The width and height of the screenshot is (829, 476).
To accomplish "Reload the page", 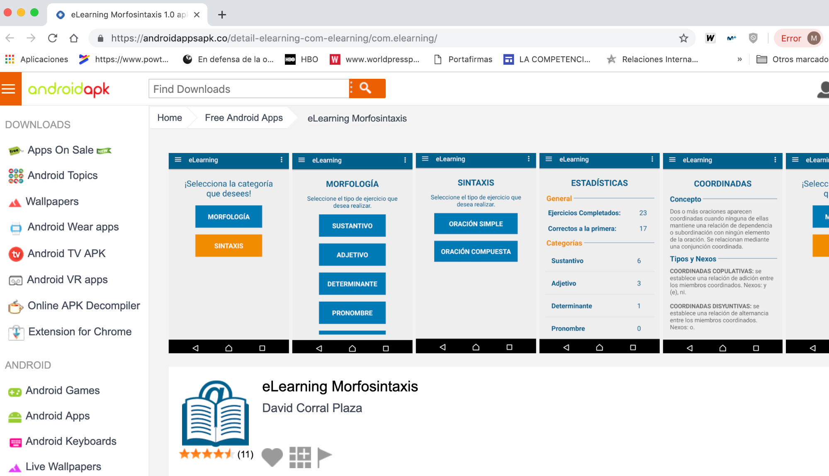I will click(53, 39).
